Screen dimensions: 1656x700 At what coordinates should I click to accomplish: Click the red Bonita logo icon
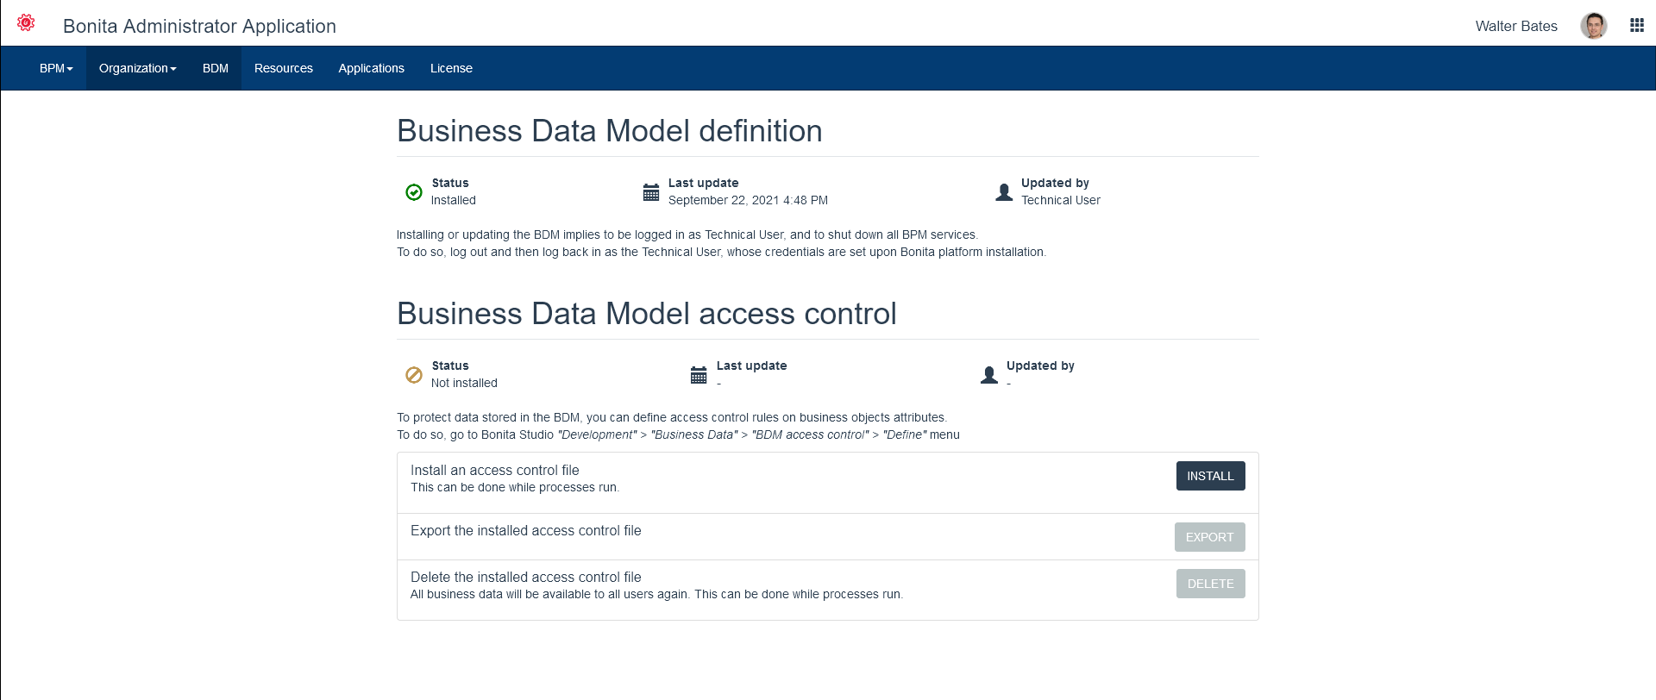pos(26,23)
